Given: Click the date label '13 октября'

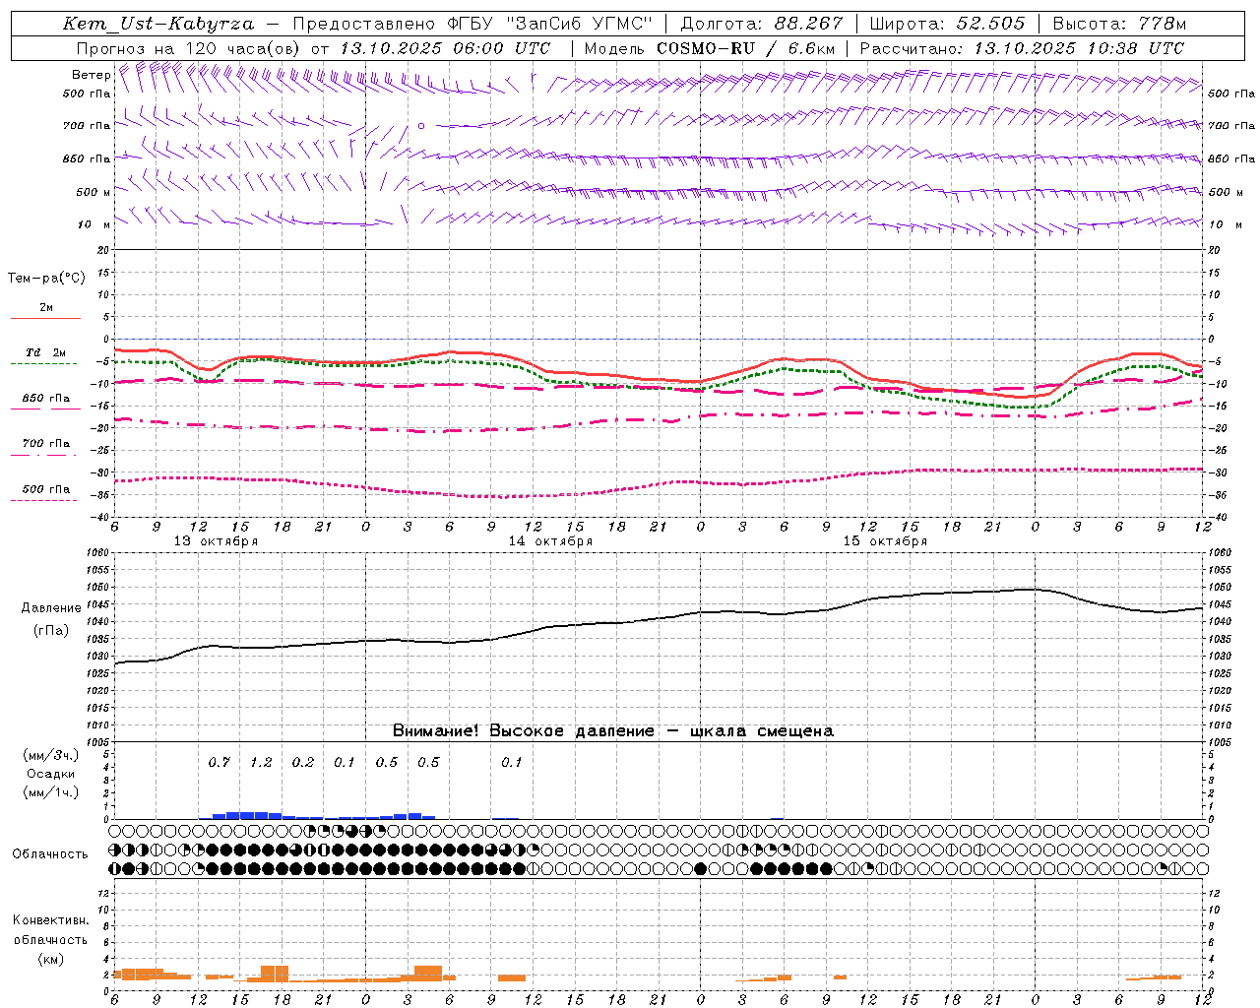Looking at the screenshot, I should (x=216, y=541).
